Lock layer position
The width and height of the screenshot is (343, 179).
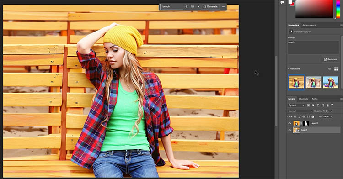click(x=304, y=116)
